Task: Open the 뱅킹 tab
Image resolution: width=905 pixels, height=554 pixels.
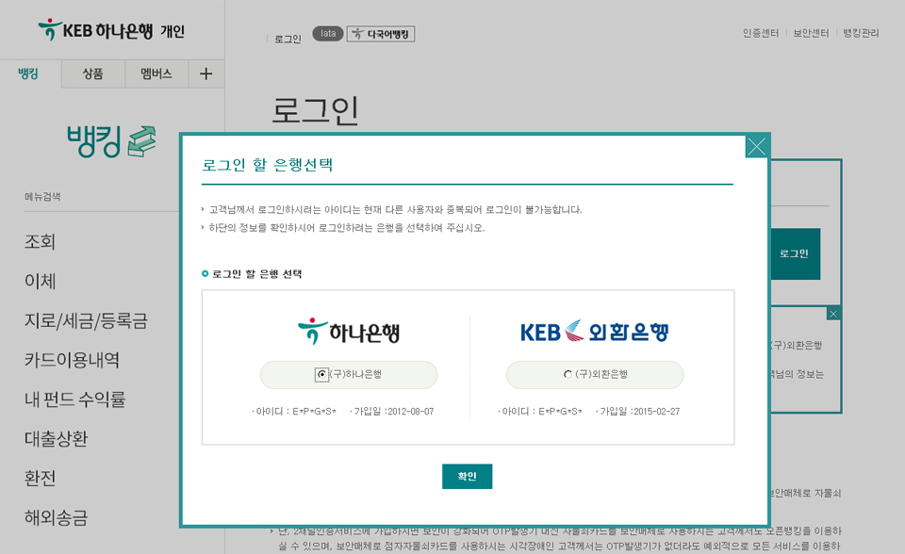Action: 27,73
